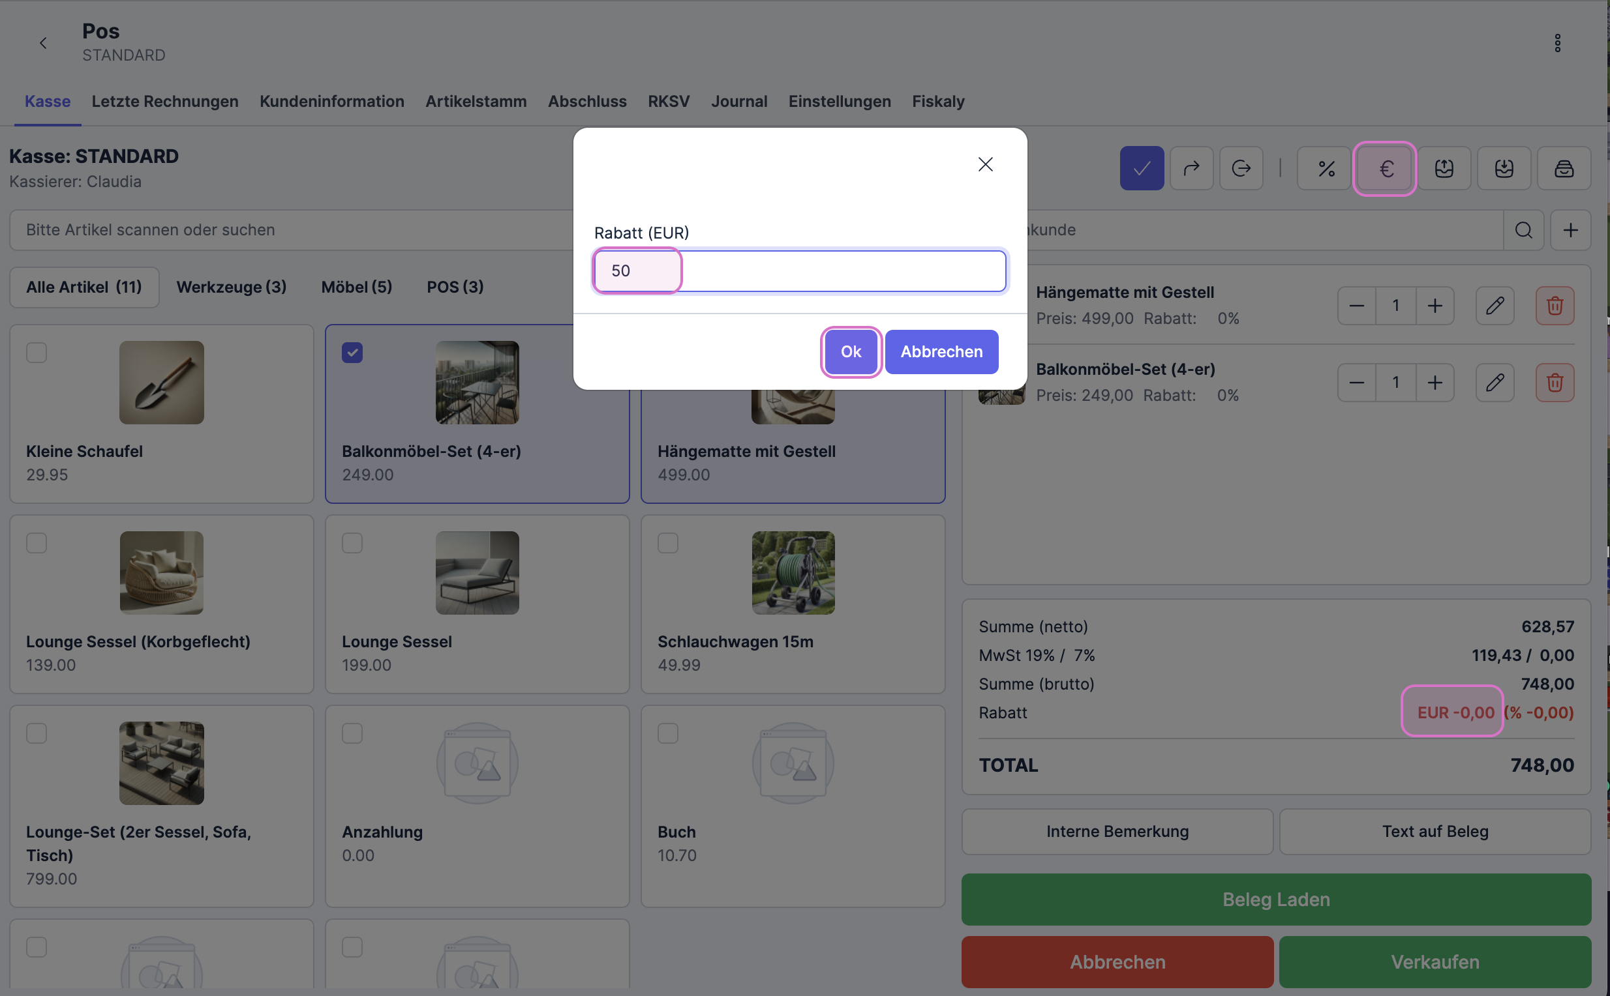
Task: Switch to the Artikelstamm tab
Action: [476, 102]
